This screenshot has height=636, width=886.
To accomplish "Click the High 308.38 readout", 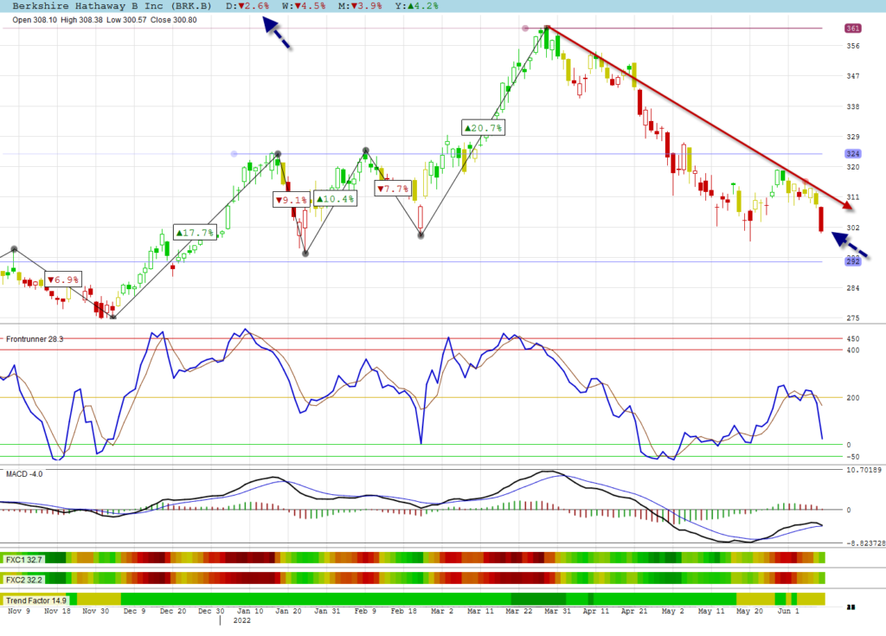I will [81, 20].
